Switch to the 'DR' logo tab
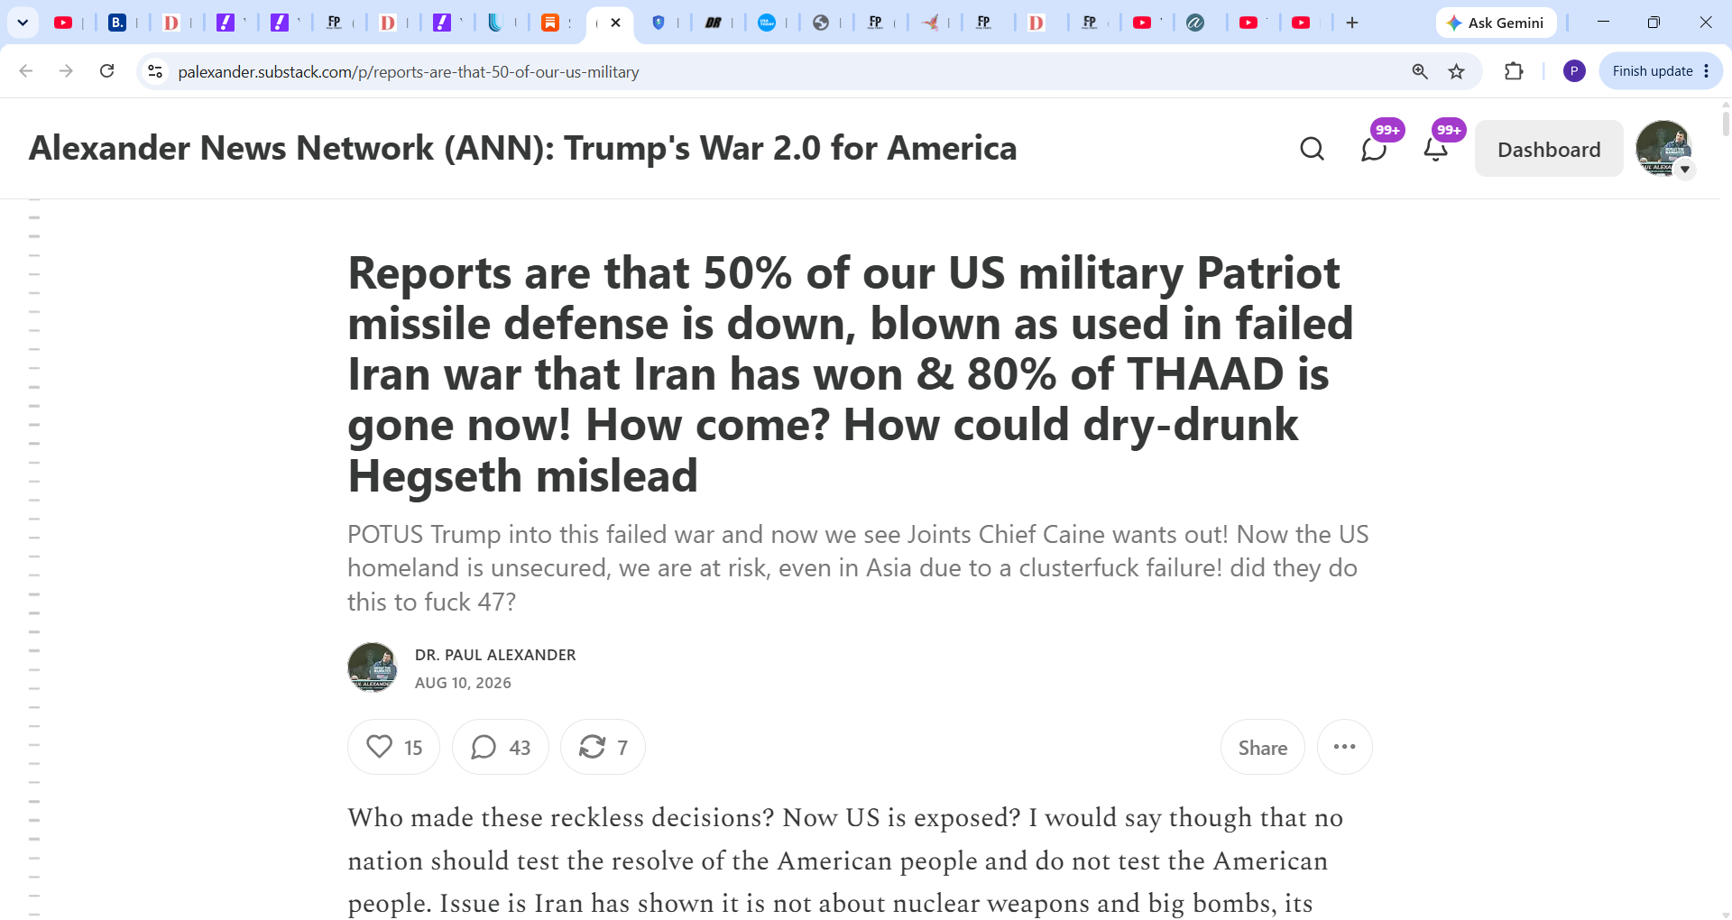Viewport: 1732px width, 920px height. [x=713, y=23]
